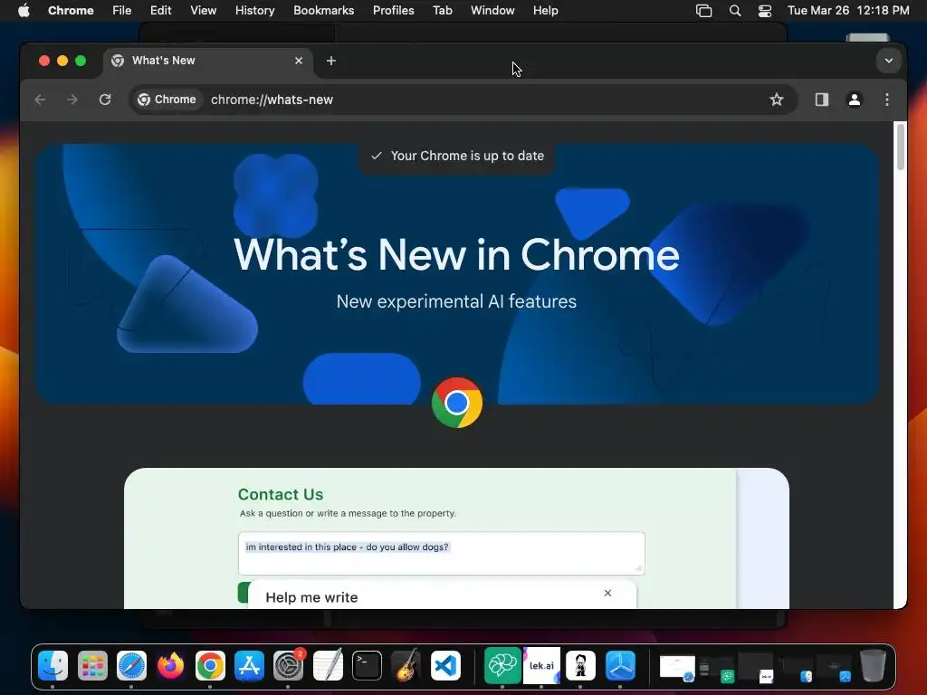This screenshot has width=927, height=695.
Task: Open the Trash in the Dock
Action: [x=873, y=665]
